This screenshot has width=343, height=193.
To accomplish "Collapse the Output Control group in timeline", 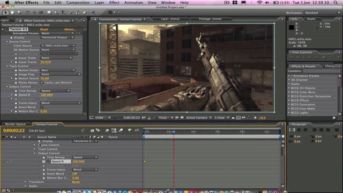I will [x=34, y=153].
